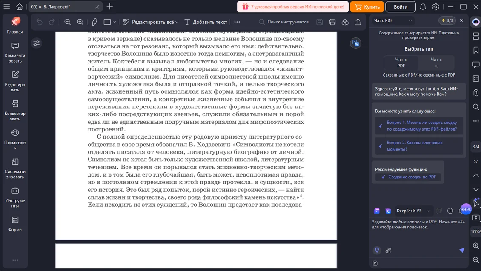Zoom out using toolbar magnifier minus
This screenshot has height=271, width=481.
tap(68, 22)
